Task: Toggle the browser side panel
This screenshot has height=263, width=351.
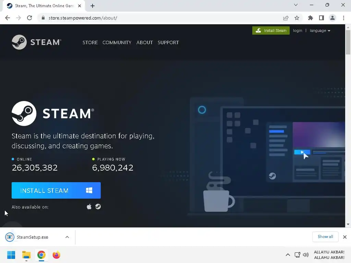Action: (322, 18)
